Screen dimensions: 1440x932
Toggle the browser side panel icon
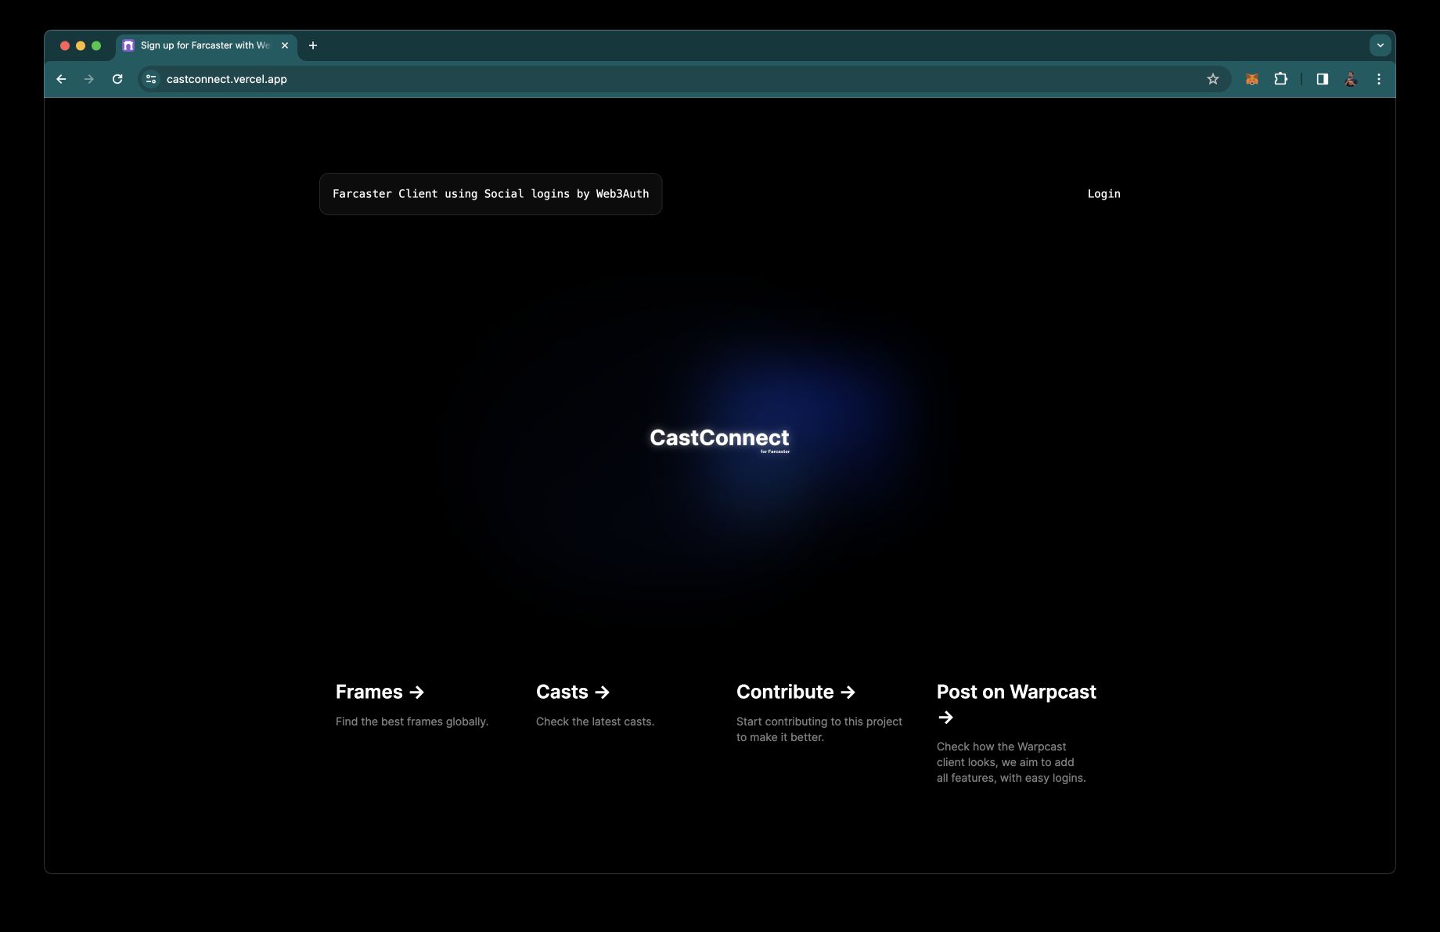click(x=1323, y=79)
